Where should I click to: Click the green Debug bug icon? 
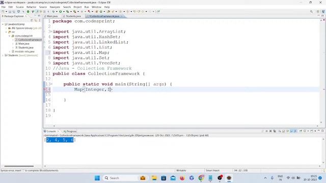[53, 12]
